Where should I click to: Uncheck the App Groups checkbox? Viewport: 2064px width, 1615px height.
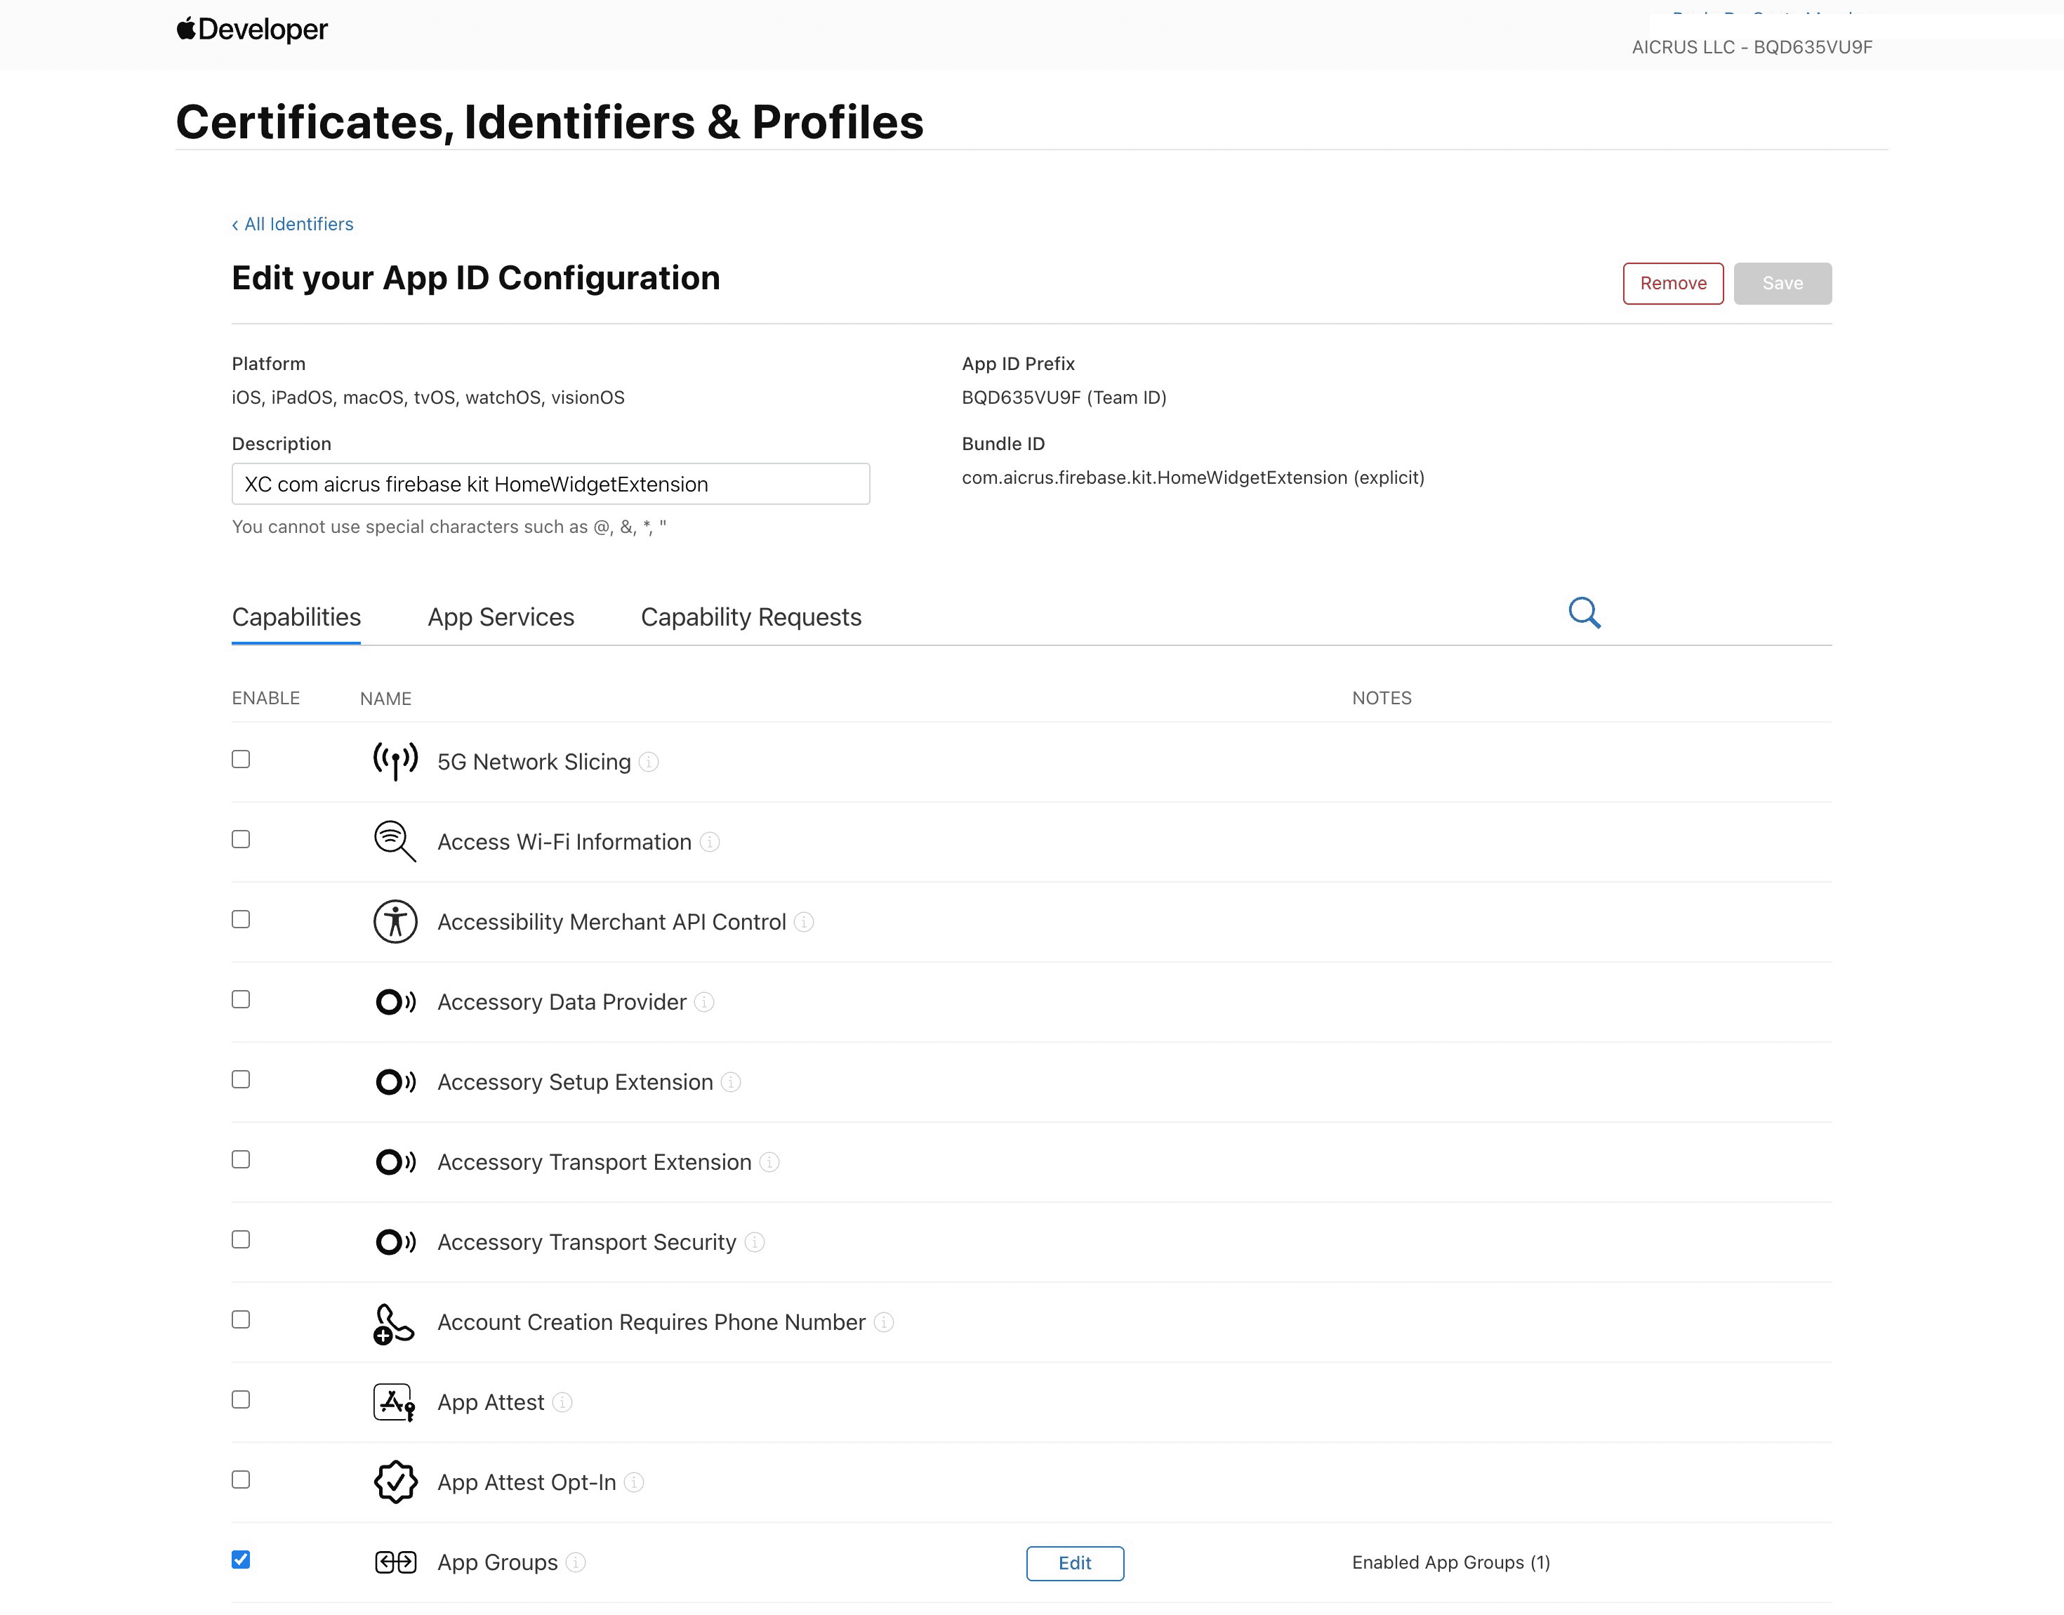coord(241,1560)
